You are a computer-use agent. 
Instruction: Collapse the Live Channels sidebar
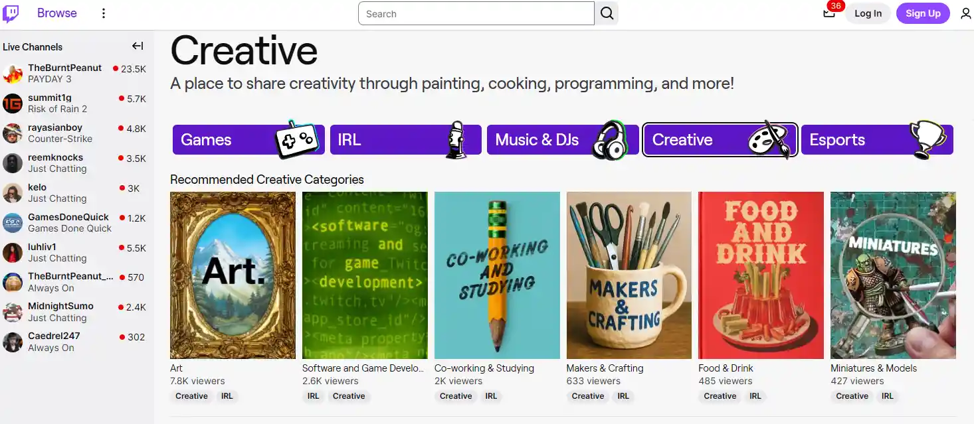[138, 46]
